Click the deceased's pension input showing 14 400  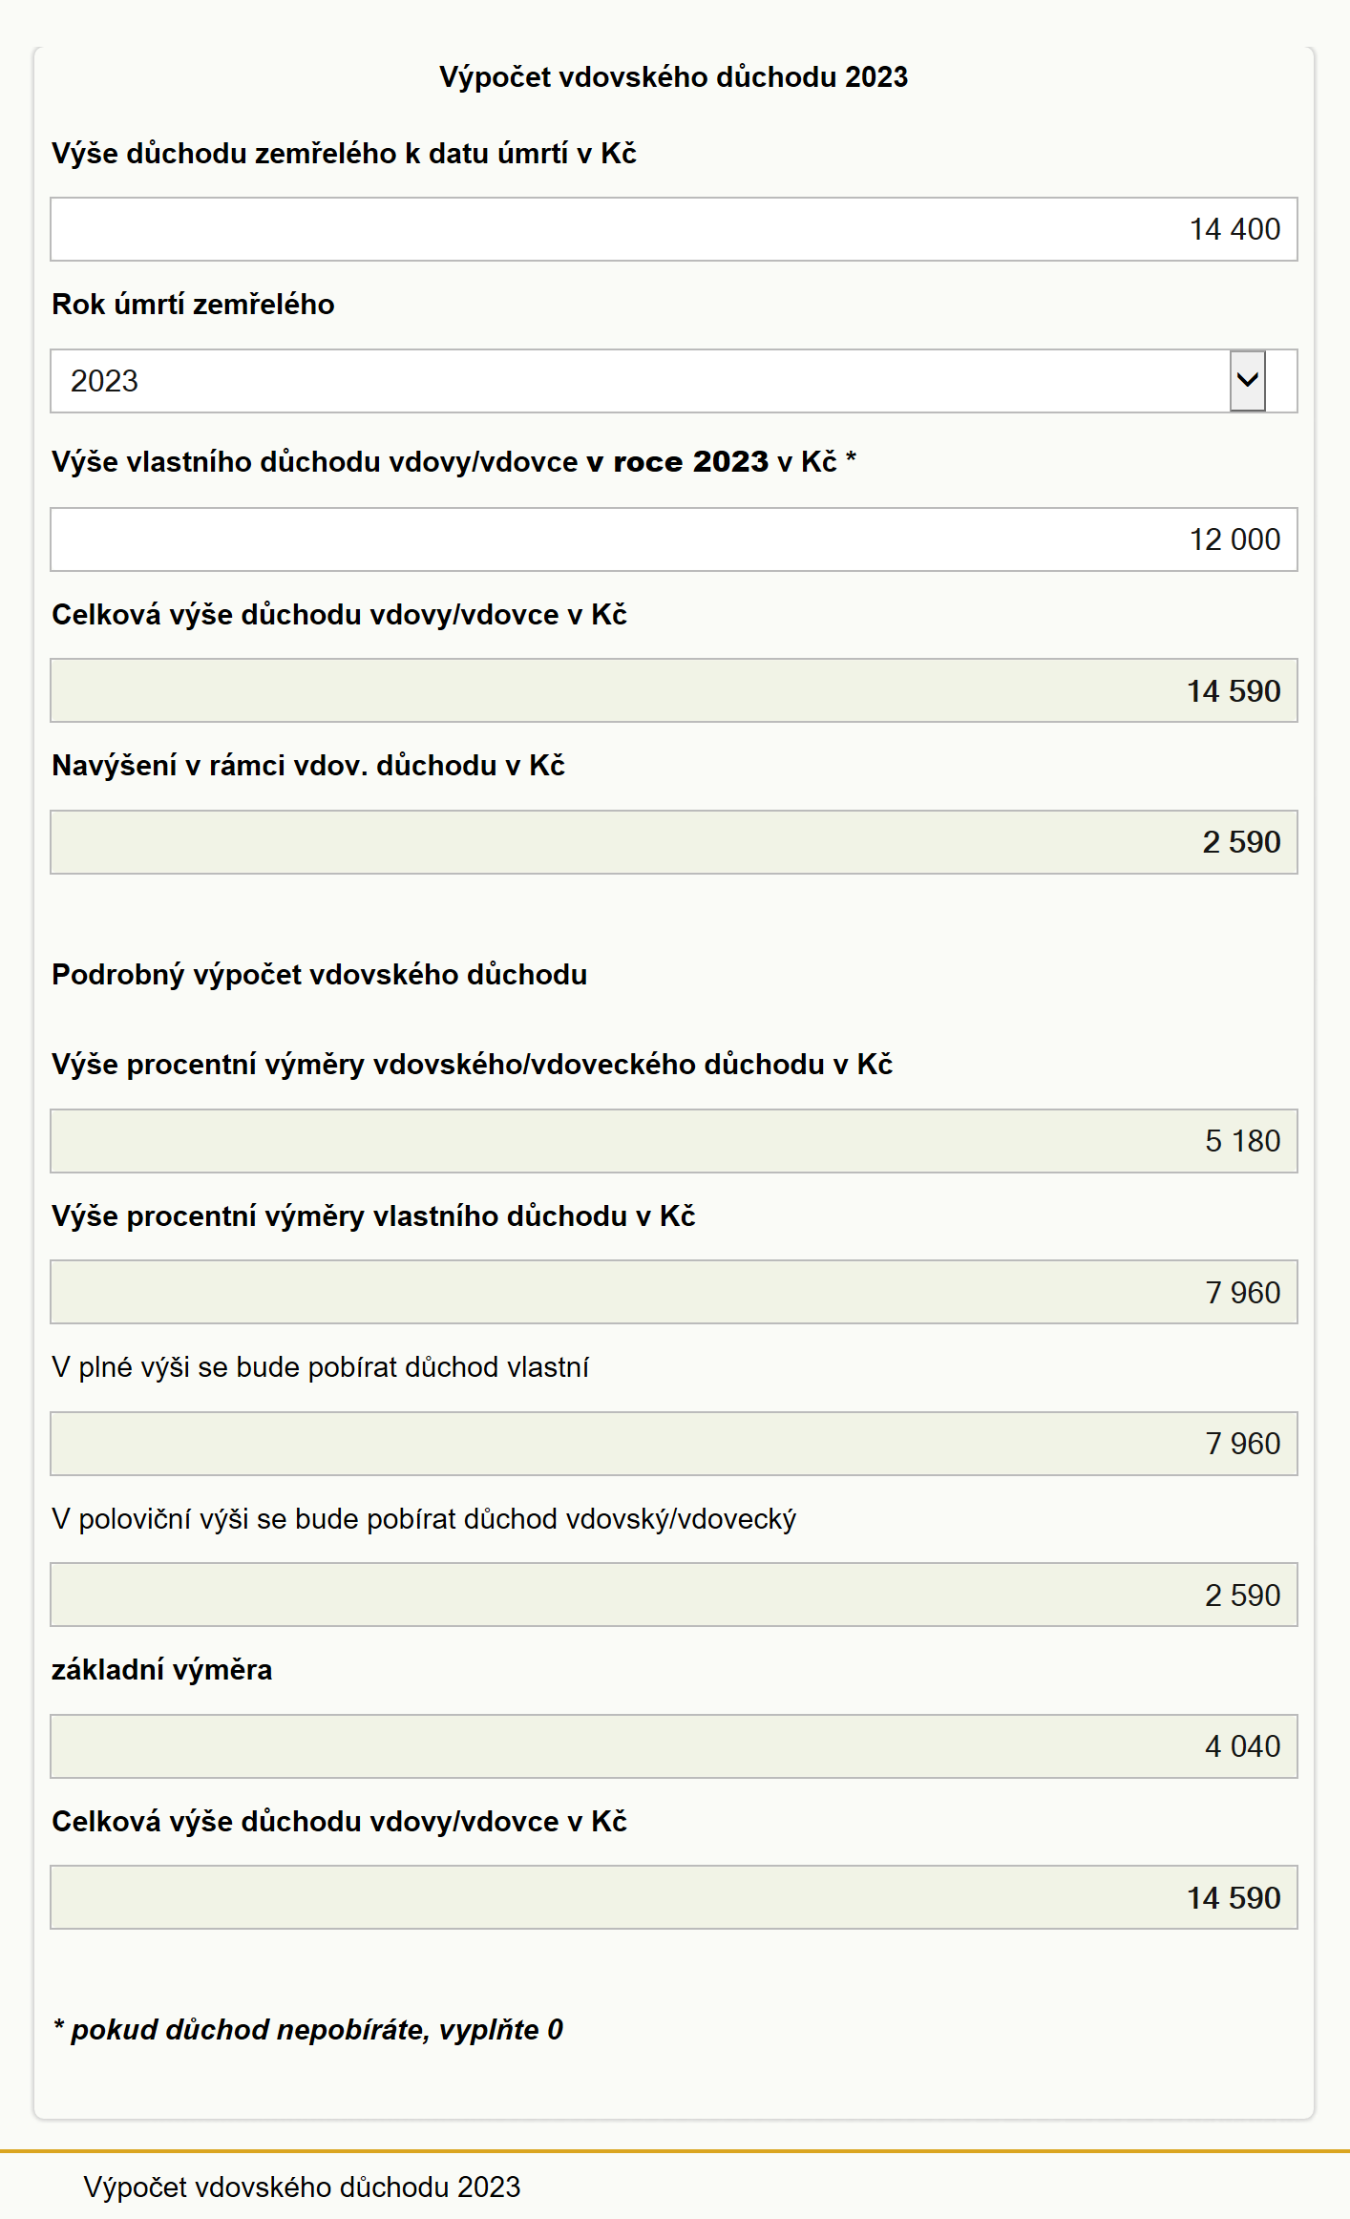click(x=674, y=229)
